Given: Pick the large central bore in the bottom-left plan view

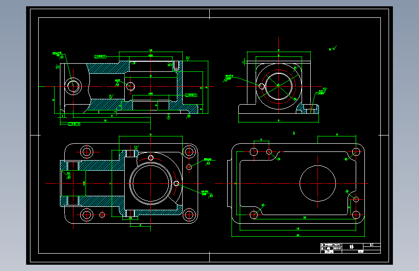Looking at the screenshot, I should [x=151, y=184].
